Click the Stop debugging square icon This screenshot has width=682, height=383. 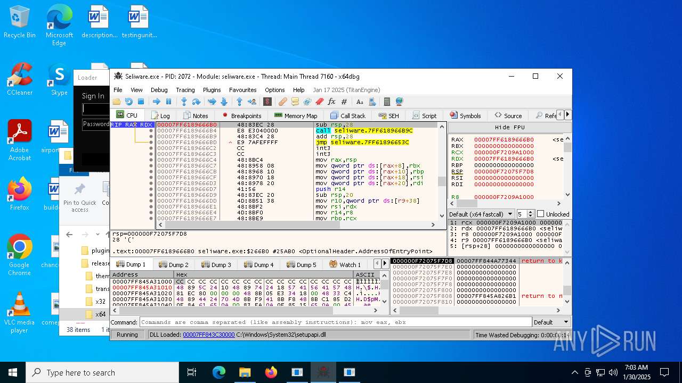[141, 102]
